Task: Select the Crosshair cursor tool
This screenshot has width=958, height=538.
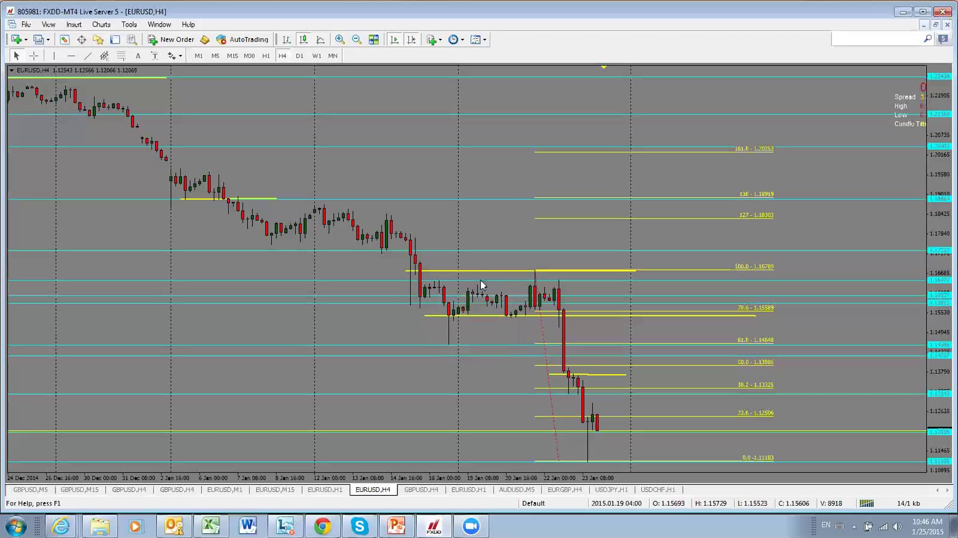Action: click(x=34, y=56)
